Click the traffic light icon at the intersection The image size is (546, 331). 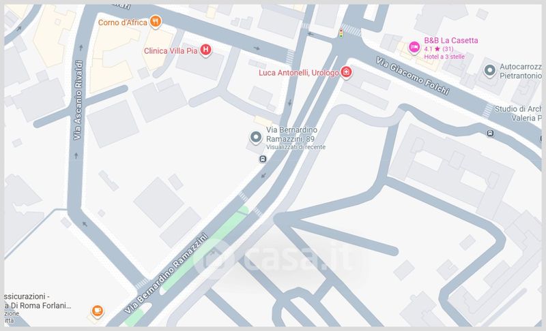pos(341,33)
